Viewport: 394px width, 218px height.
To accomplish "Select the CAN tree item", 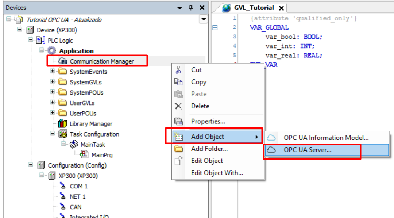I will pos(76,207).
